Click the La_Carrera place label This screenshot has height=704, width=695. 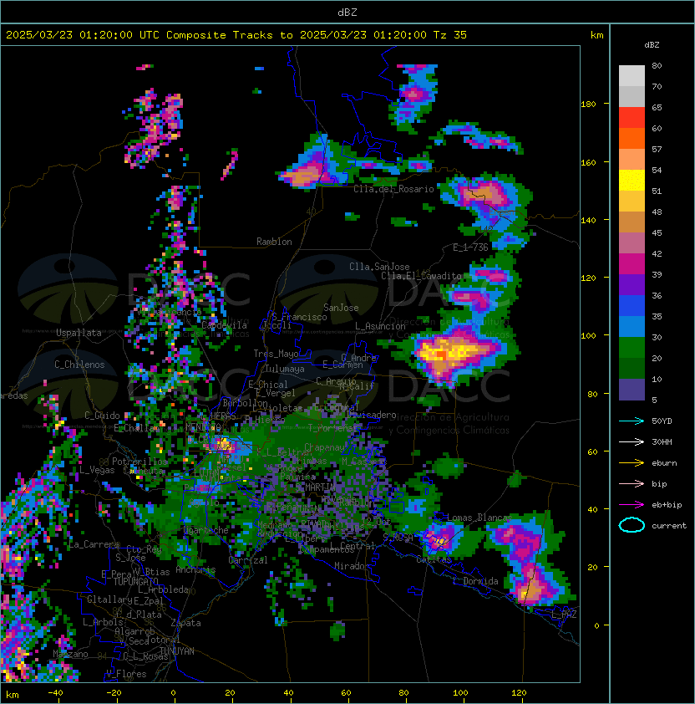[94, 545]
